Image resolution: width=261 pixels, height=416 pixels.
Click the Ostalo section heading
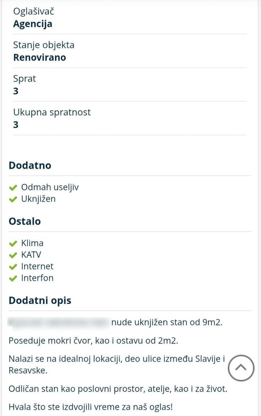click(x=25, y=221)
